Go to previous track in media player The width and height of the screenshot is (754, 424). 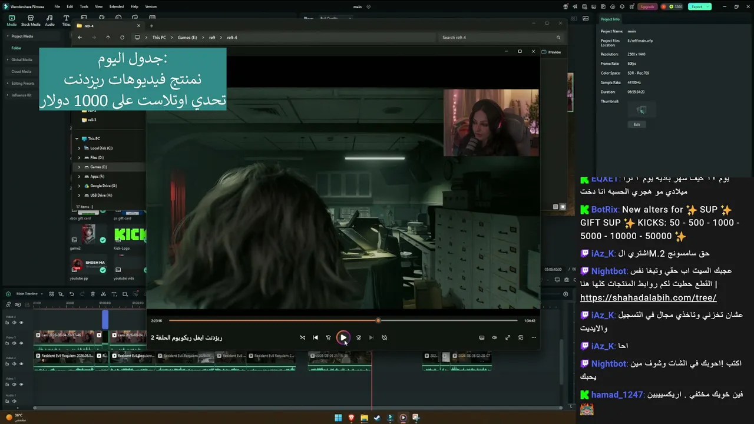[x=315, y=337]
